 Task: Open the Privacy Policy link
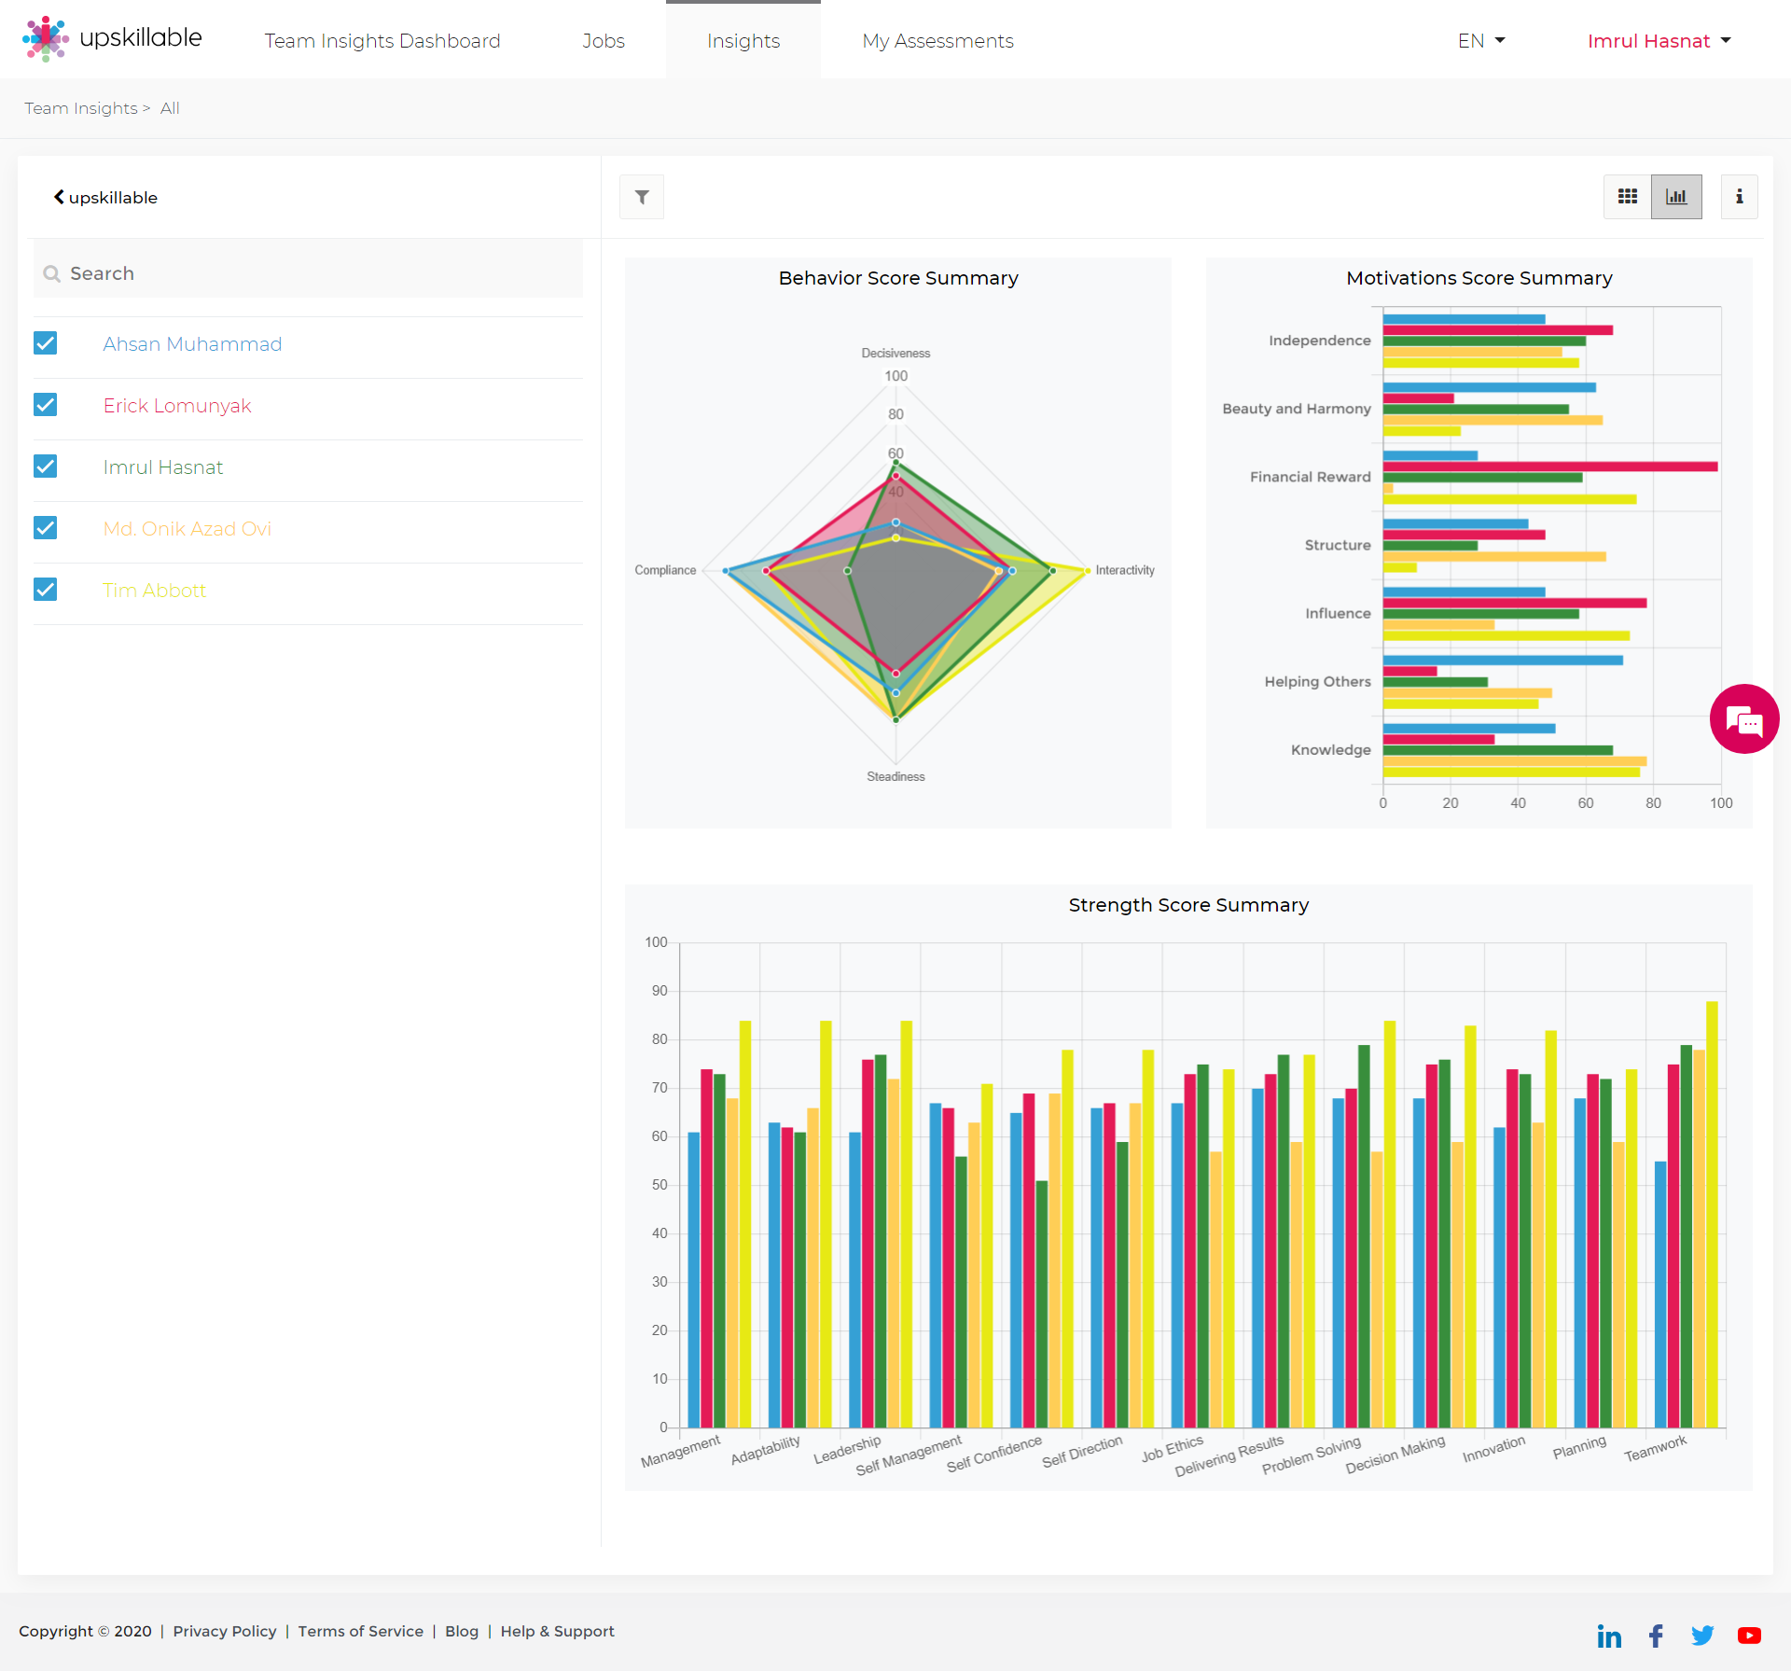(225, 1631)
